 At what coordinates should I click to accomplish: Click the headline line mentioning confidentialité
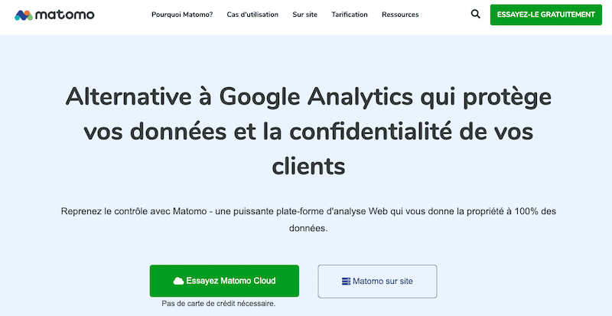click(x=308, y=131)
